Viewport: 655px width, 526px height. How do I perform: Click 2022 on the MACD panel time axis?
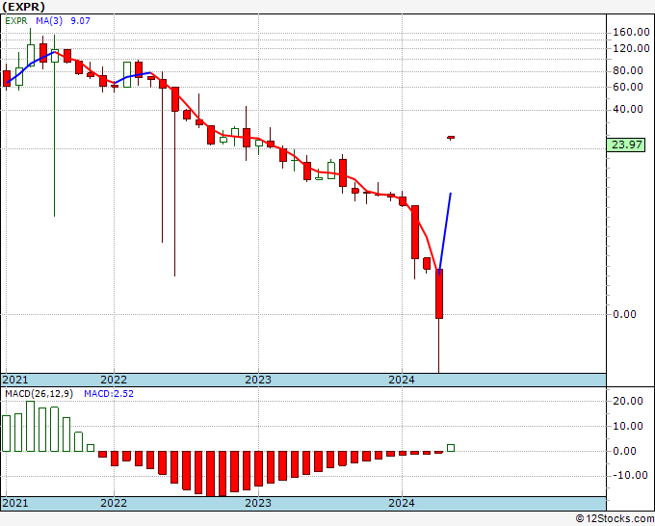(114, 503)
